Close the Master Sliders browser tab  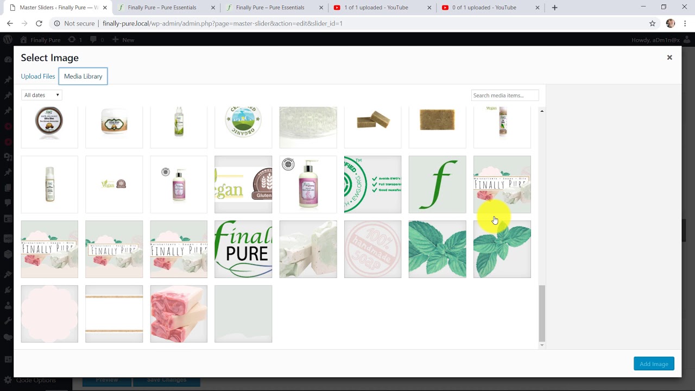[105, 8]
